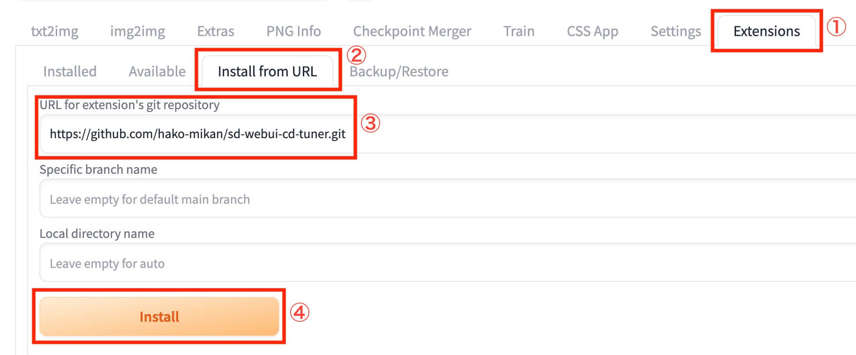Open the Extras tab

click(215, 31)
